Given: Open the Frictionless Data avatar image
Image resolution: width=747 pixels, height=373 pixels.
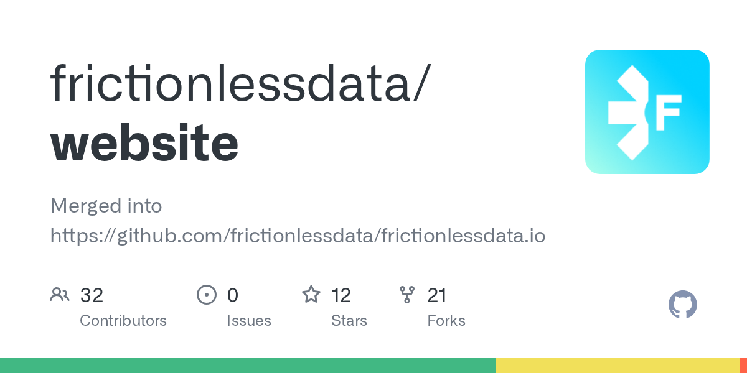Looking at the screenshot, I should tap(647, 112).
